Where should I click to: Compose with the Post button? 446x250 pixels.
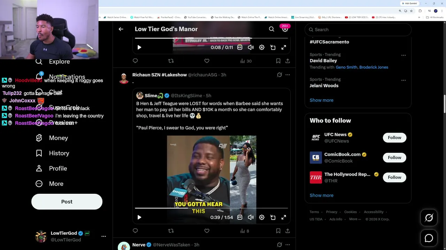pyautogui.click(x=67, y=202)
